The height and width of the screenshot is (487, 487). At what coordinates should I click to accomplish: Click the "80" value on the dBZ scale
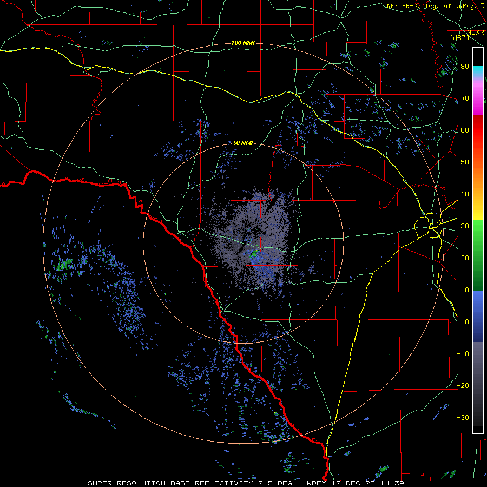pyautogui.click(x=465, y=67)
